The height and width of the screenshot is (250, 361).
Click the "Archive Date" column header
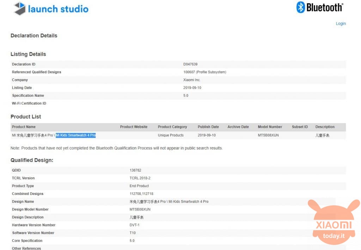238,127
